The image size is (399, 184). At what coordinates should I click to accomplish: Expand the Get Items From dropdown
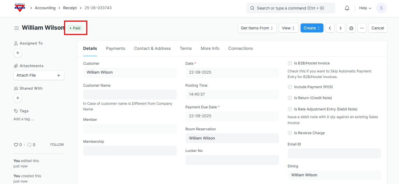pyautogui.click(x=257, y=28)
